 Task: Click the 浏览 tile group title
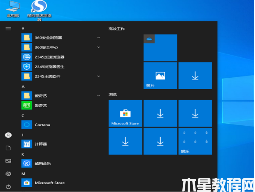pyautogui.click(x=113, y=94)
